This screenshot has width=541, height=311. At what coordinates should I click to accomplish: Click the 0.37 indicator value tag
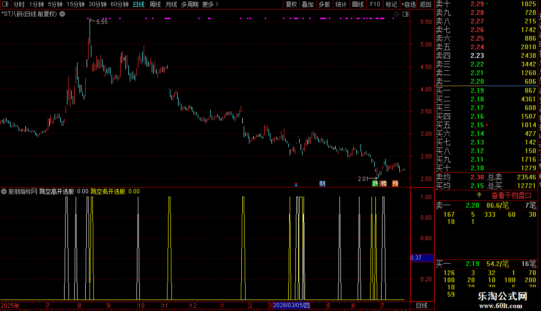click(x=422, y=258)
